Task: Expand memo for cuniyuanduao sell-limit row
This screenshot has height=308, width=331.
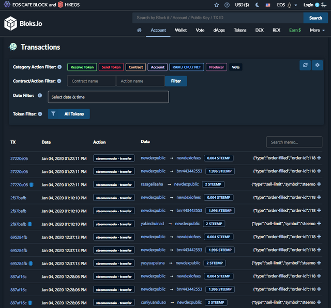Action: pos(319,302)
